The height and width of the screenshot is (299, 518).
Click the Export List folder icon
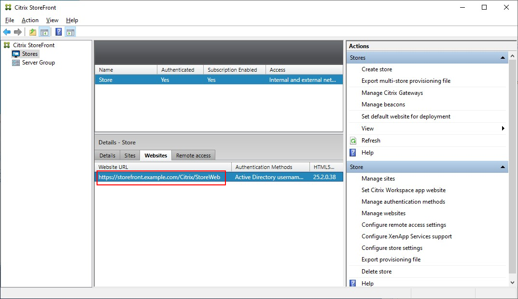point(32,32)
